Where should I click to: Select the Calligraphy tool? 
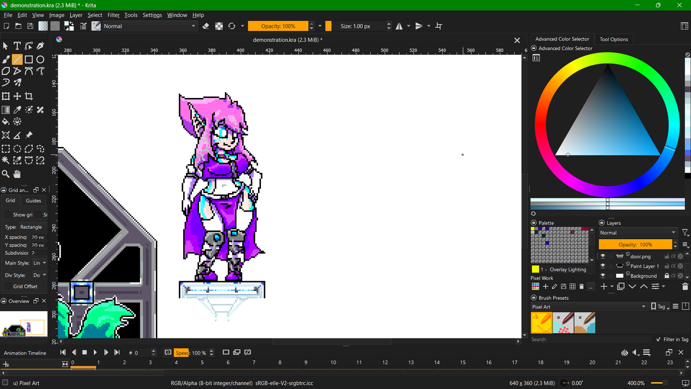(x=40, y=46)
